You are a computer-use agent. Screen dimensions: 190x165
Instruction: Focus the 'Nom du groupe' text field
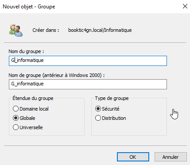click(x=88, y=61)
